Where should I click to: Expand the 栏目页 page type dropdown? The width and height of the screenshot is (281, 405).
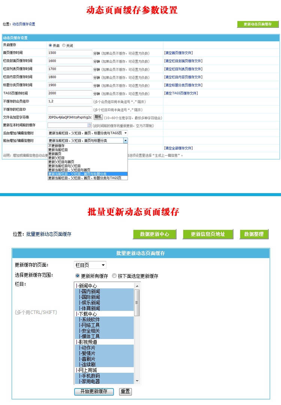[90, 265]
